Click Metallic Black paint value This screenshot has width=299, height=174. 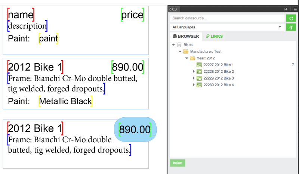point(65,101)
